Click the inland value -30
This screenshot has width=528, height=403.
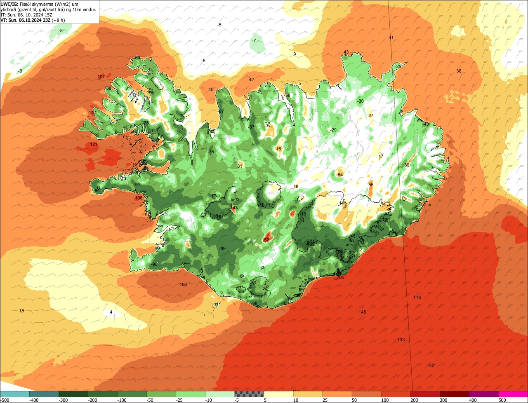[x=360, y=101]
